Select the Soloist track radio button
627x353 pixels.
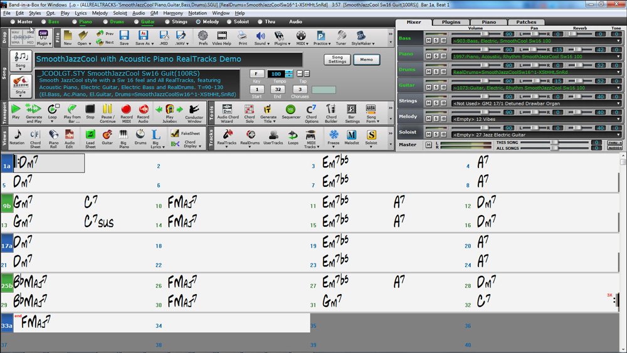pyautogui.click(x=229, y=21)
